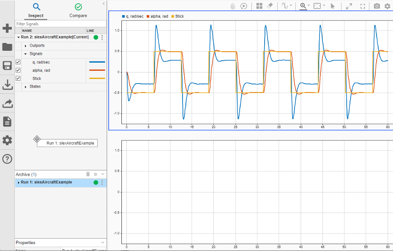Image resolution: width=393 pixels, height=251 pixels.
Task: Select the Zoom magnifier tool
Action: click(x=303, y=6)
